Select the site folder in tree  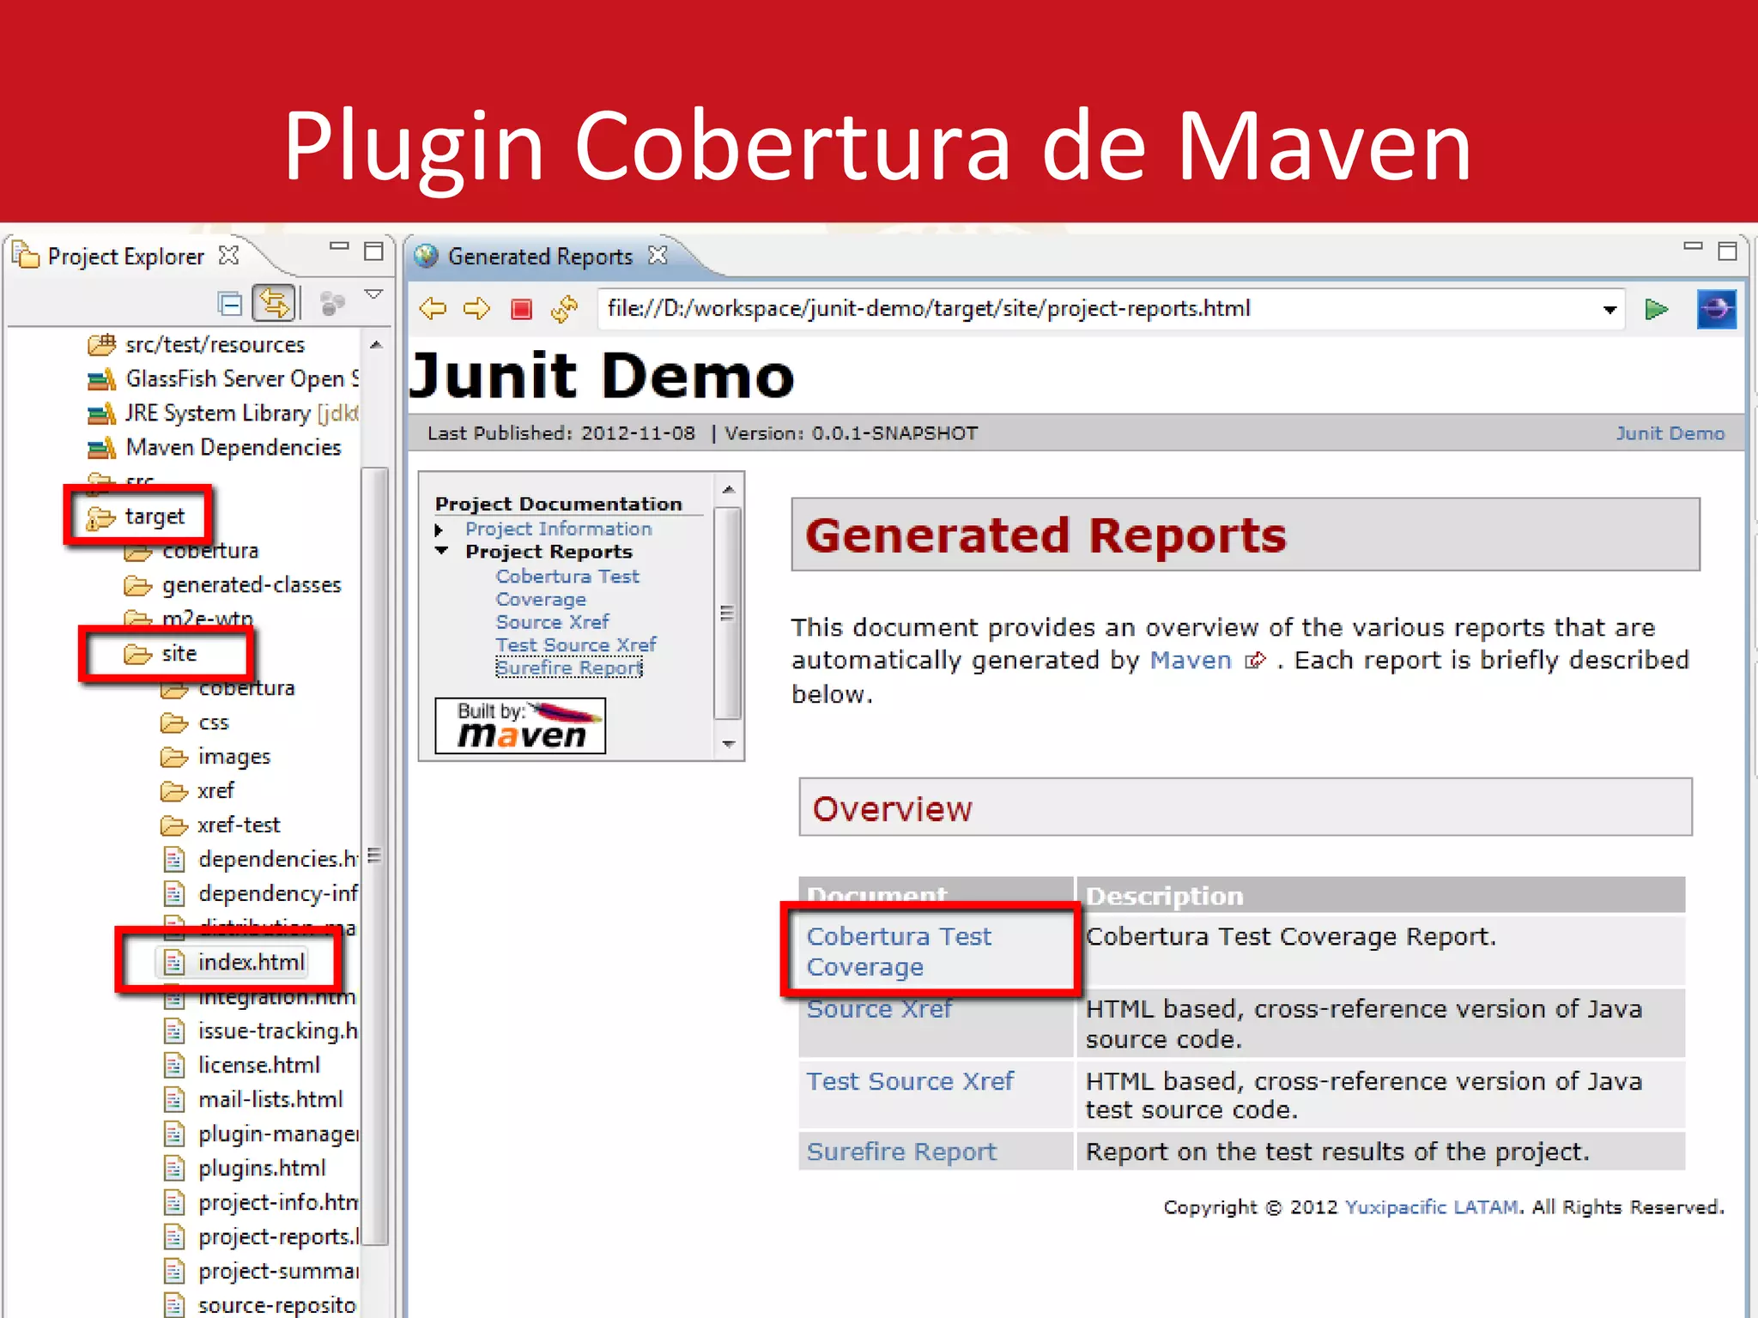[x=161, y=654]
